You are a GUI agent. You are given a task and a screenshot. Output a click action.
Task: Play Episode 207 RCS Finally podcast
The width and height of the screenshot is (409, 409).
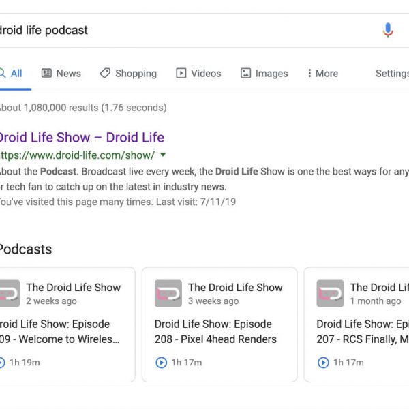324,363
